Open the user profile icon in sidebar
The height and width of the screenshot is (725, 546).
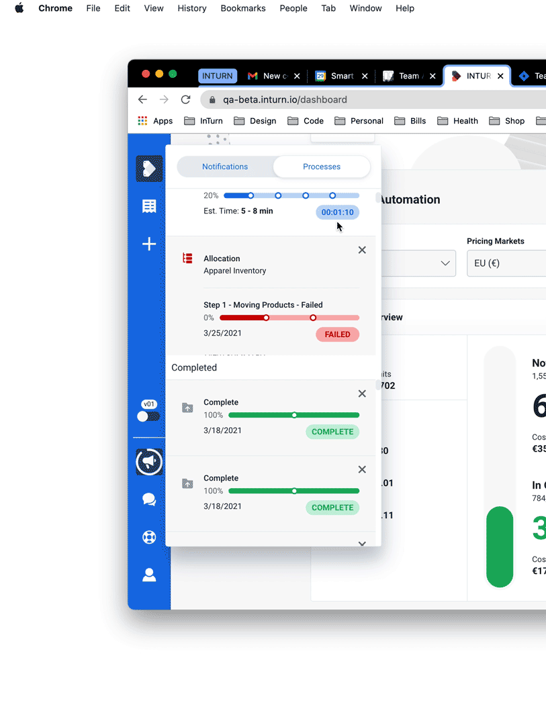pyautogui.click(x=148, y=575)
